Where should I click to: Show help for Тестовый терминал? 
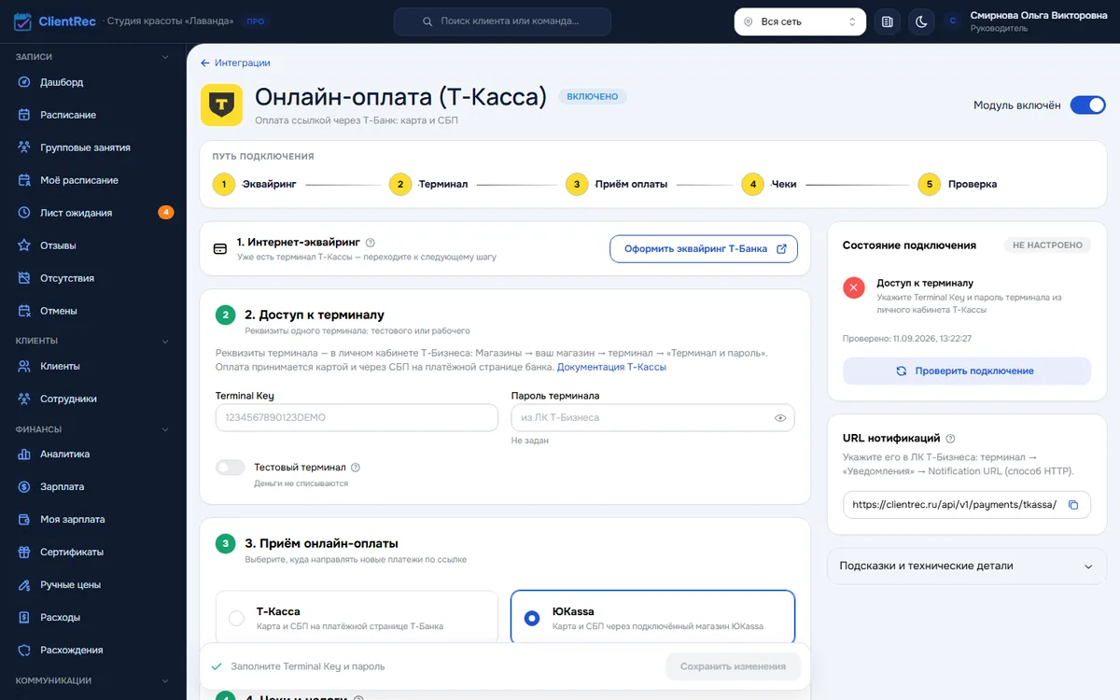356,468
